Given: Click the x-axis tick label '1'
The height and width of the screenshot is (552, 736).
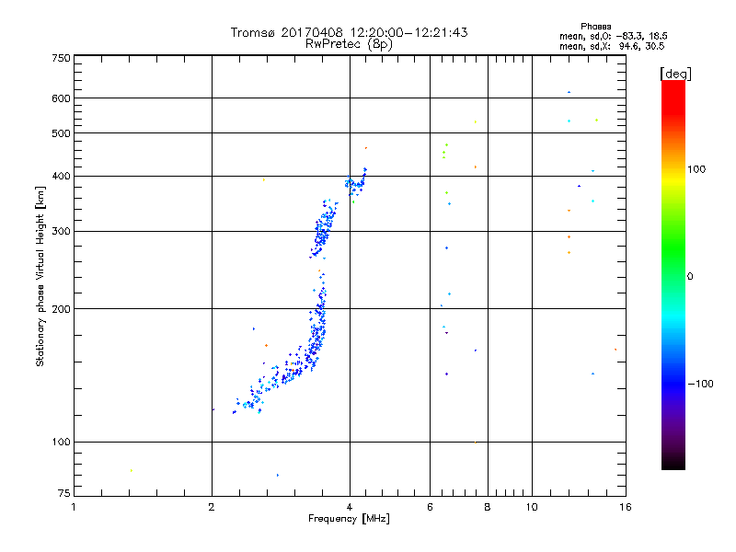Looking at the screenshot, I should pyautogui.click(x=74, y=507).
